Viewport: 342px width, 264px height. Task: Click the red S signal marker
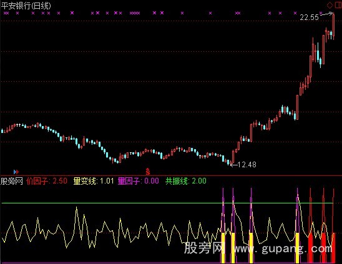[x=148, y=172]
